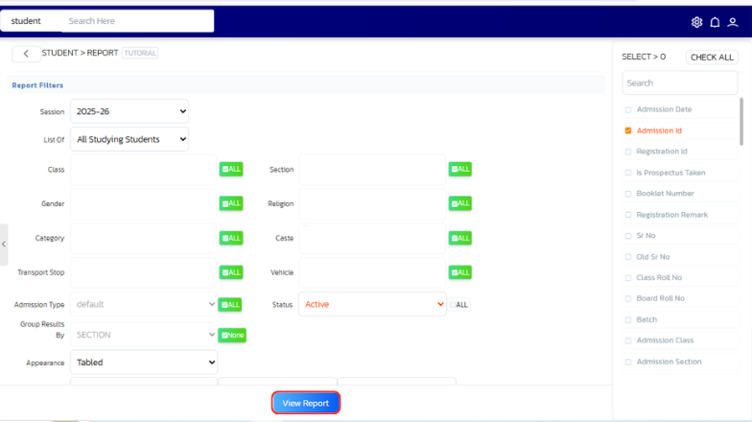Toggle the ALL checkbox for Admission Type
Screen dimensions: 752x422
(x=230, y=305)
